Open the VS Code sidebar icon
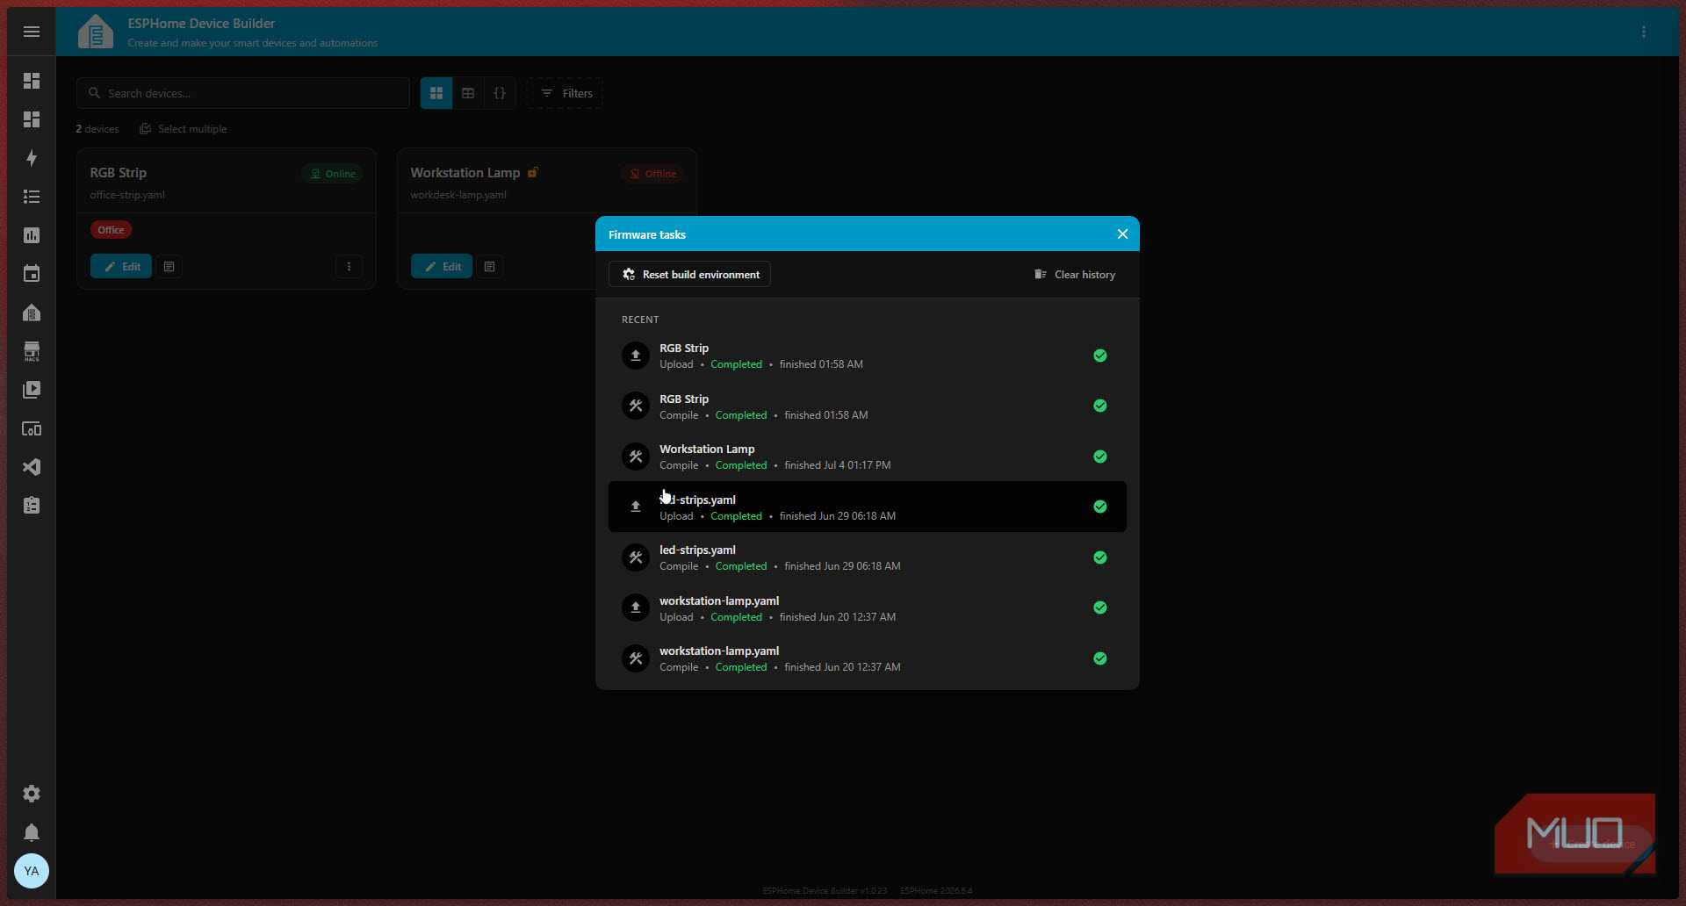 click(32, 467)
